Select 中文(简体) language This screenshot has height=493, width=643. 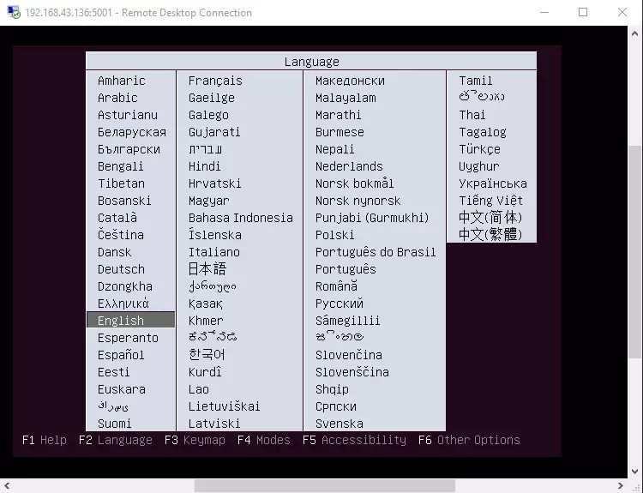click(x=490, y=218)
